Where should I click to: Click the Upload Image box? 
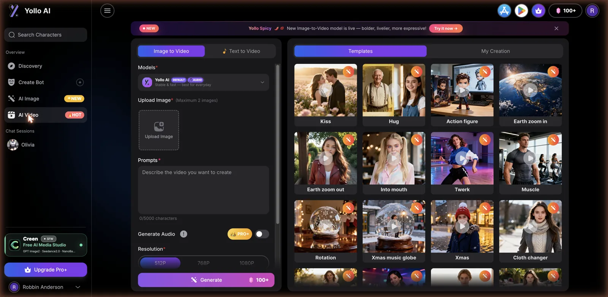[159, 130]
